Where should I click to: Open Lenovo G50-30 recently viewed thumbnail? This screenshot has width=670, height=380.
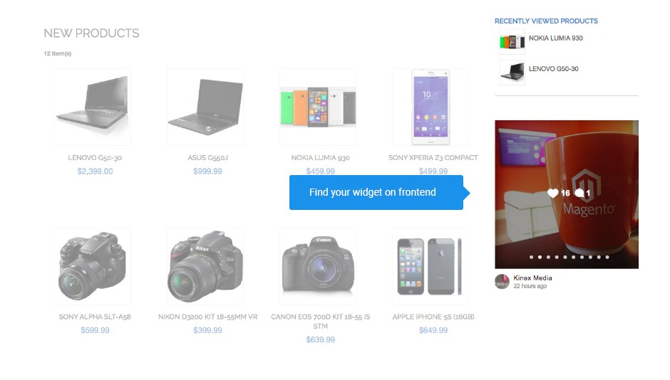coord(512,73)
